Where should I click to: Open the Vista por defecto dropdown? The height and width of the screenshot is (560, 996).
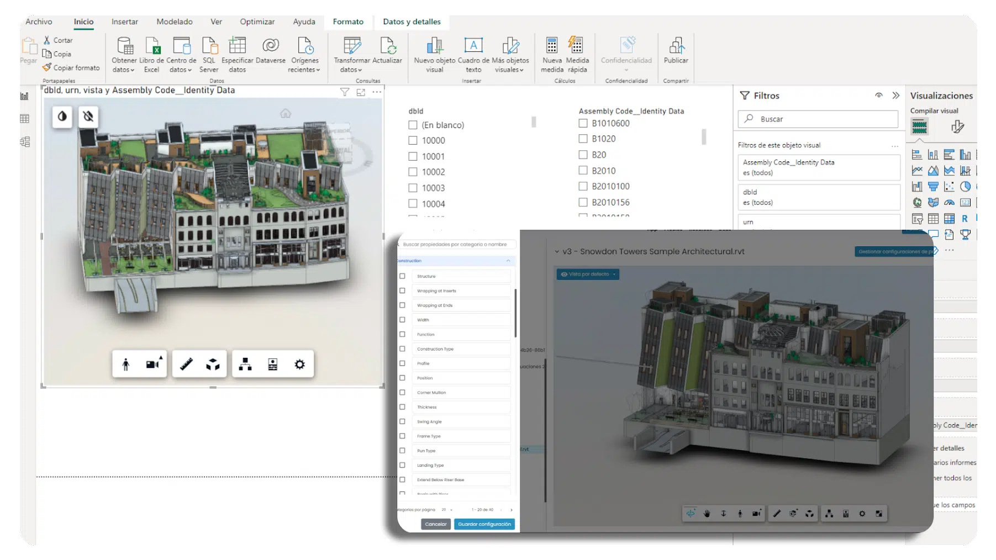588,274
